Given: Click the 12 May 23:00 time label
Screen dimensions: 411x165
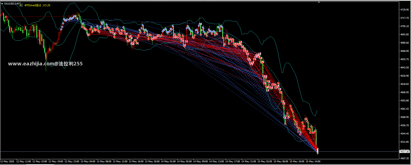Looking at the screenshot, I should [x=72, y=161].
